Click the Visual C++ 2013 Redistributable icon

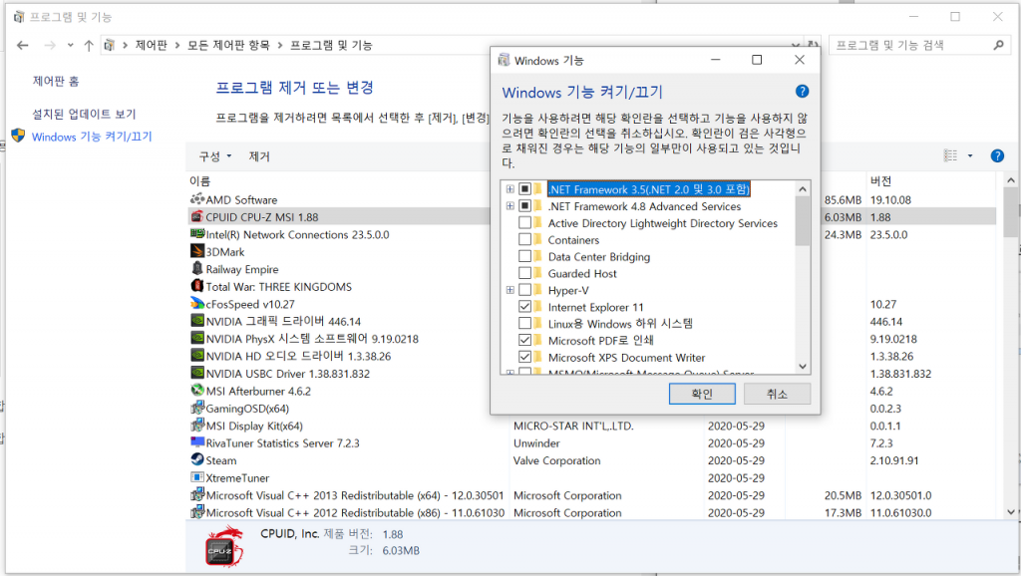click(x=197, y=494)
